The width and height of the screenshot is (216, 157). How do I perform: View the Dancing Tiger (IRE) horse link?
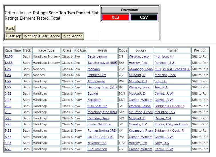[102, 87]
